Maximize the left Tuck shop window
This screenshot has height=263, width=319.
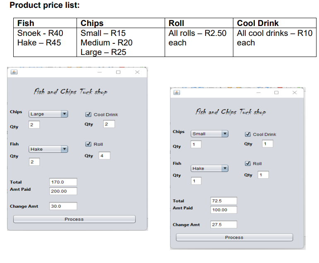click(x=118, y=72)
